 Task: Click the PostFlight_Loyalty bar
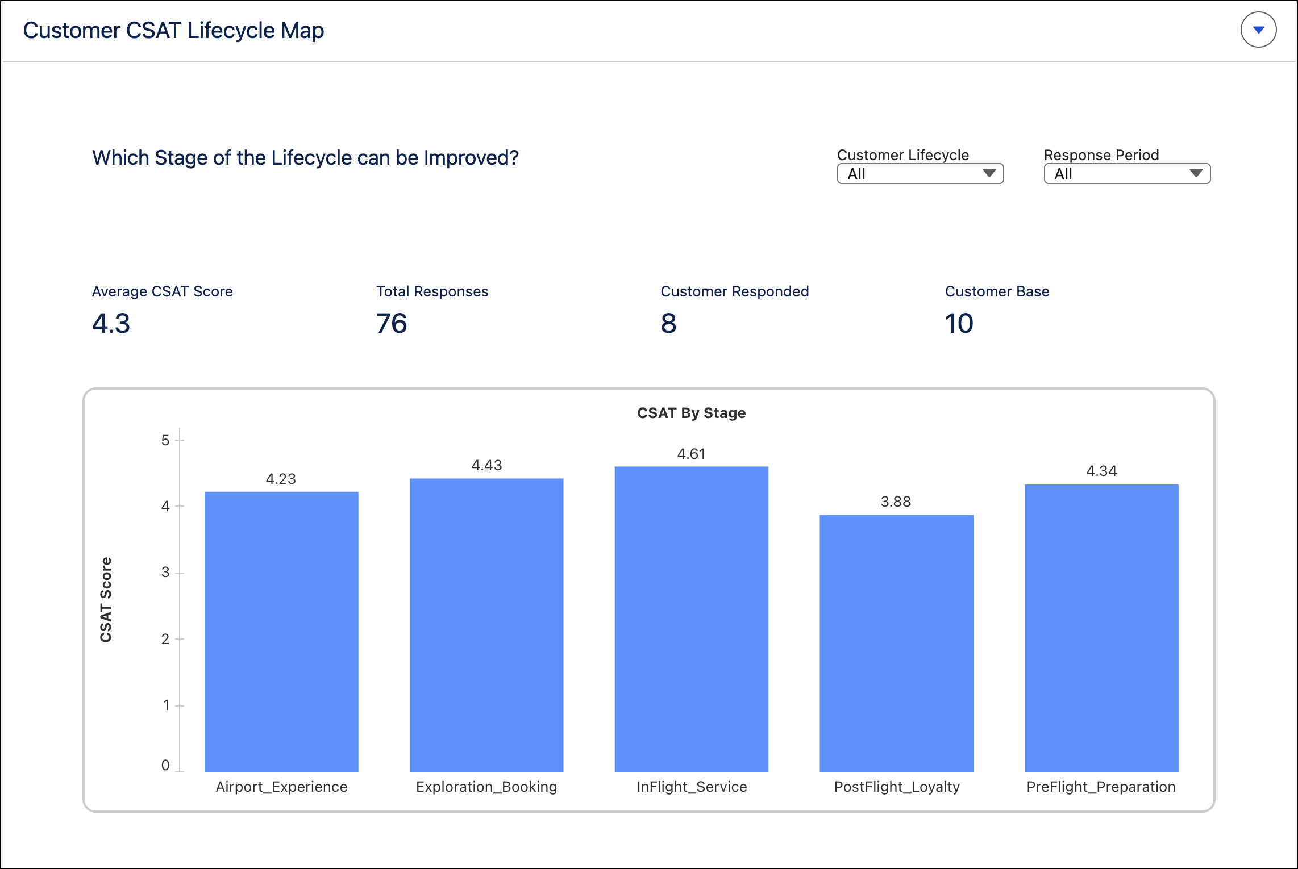(x=896, y=644)
